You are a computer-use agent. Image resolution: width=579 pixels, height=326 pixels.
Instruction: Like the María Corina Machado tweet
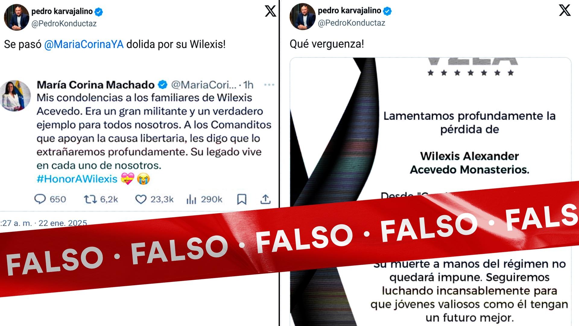(141, 199)
